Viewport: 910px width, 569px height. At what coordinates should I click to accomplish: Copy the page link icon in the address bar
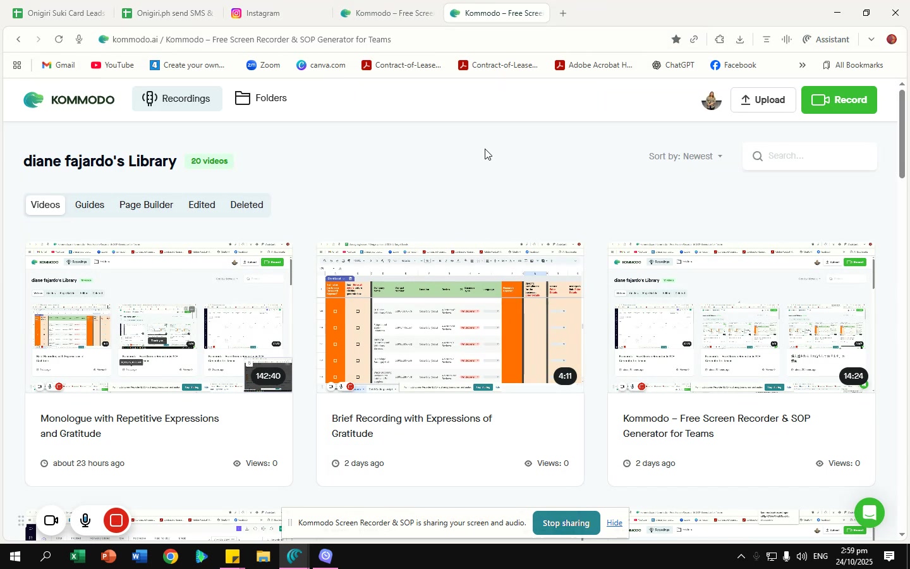tap(695, 39)
